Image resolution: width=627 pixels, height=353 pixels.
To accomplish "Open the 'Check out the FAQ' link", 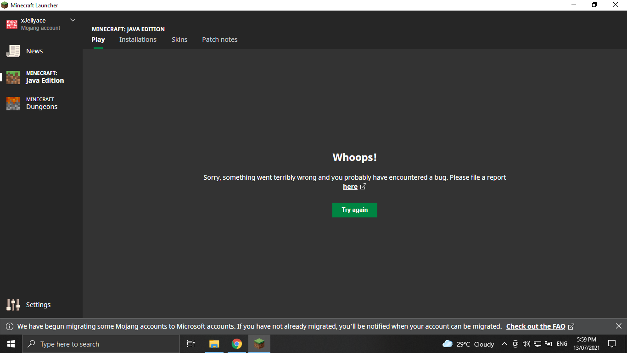I will (x=536, y=326).
